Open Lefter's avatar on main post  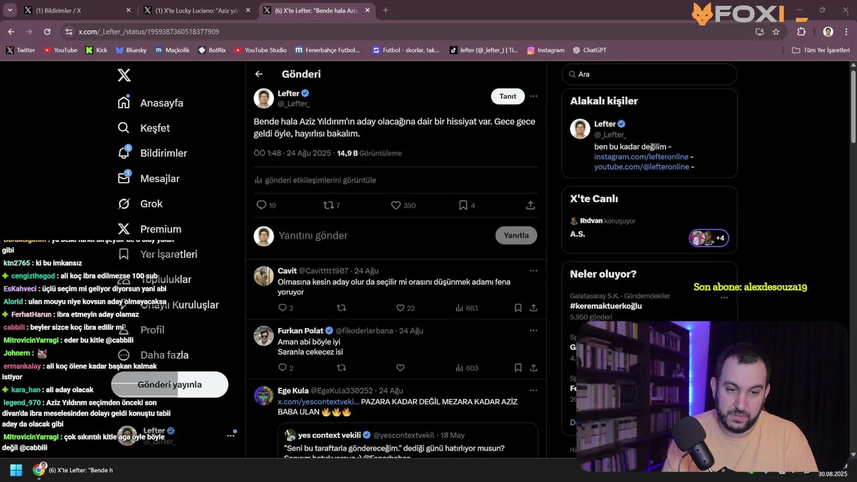pyautogui.click(x=264, y=98)
